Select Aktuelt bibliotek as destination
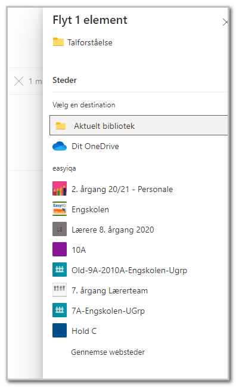 point(139,125)
